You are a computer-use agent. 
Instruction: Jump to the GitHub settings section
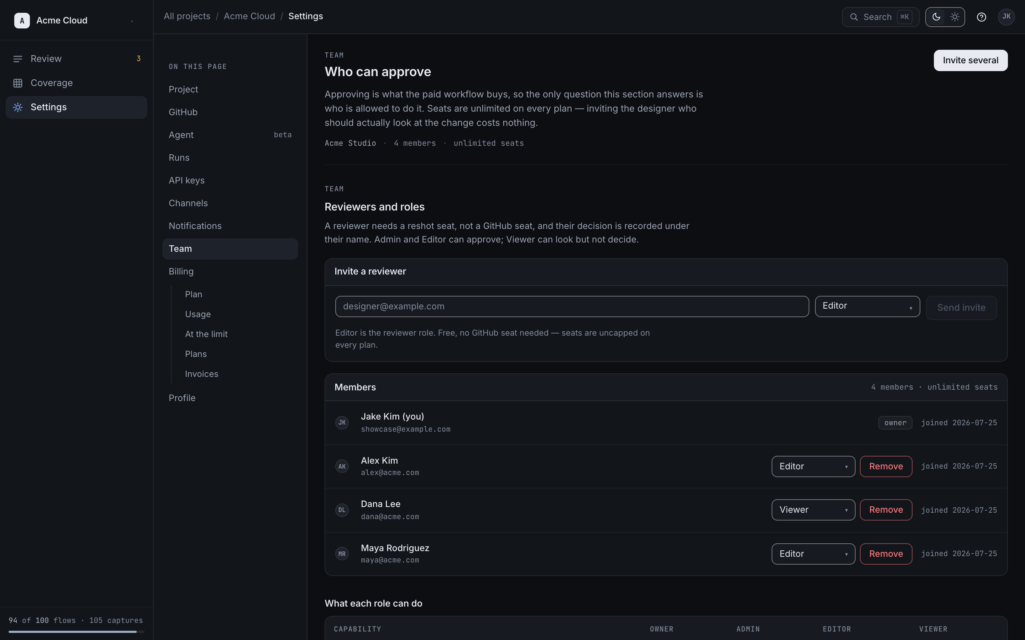tap(230, 112)
